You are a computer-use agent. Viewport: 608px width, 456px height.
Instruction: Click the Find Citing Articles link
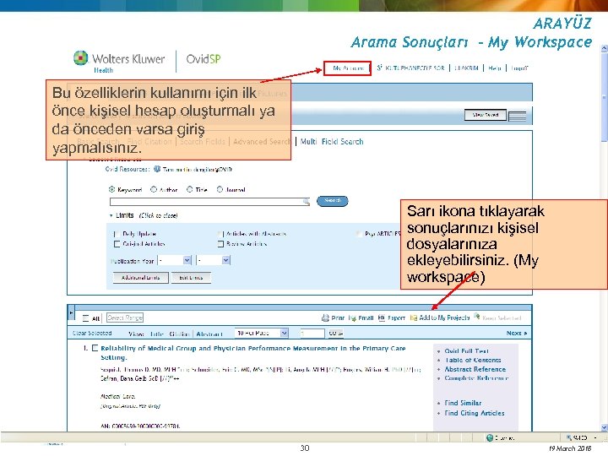475,413
